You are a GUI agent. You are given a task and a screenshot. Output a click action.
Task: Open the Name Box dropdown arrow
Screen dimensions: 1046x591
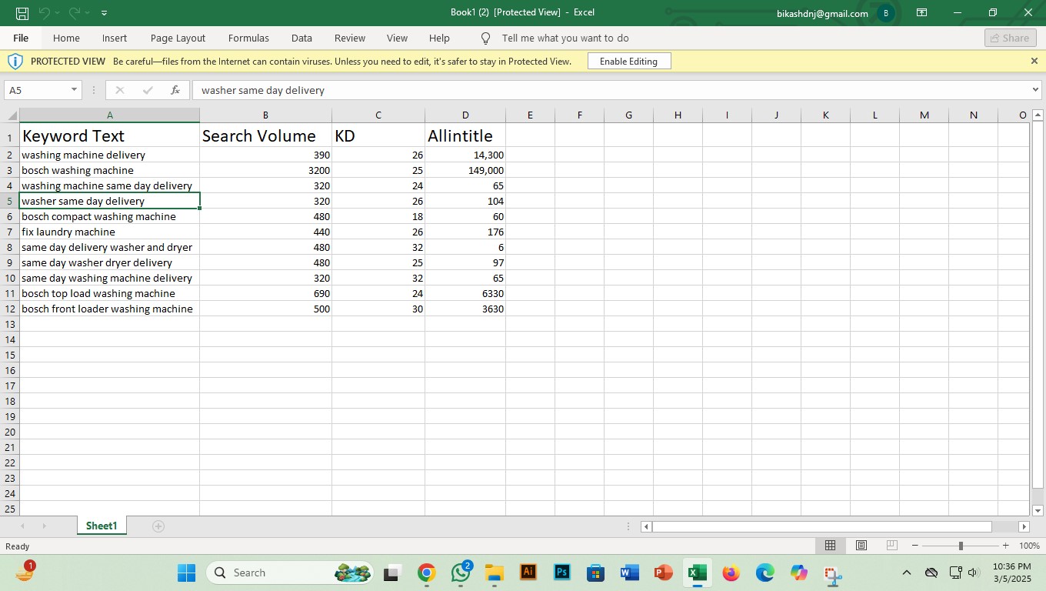(x=75, y=90)
